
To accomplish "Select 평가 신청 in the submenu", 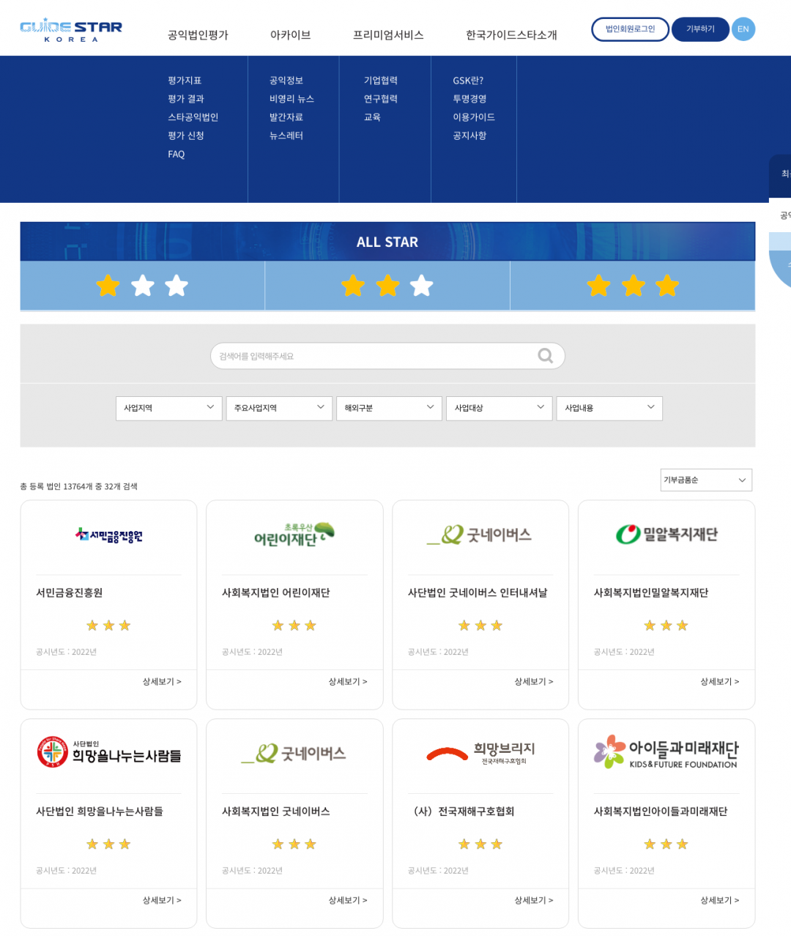I will pyautogui.click(x=186, y=135).
